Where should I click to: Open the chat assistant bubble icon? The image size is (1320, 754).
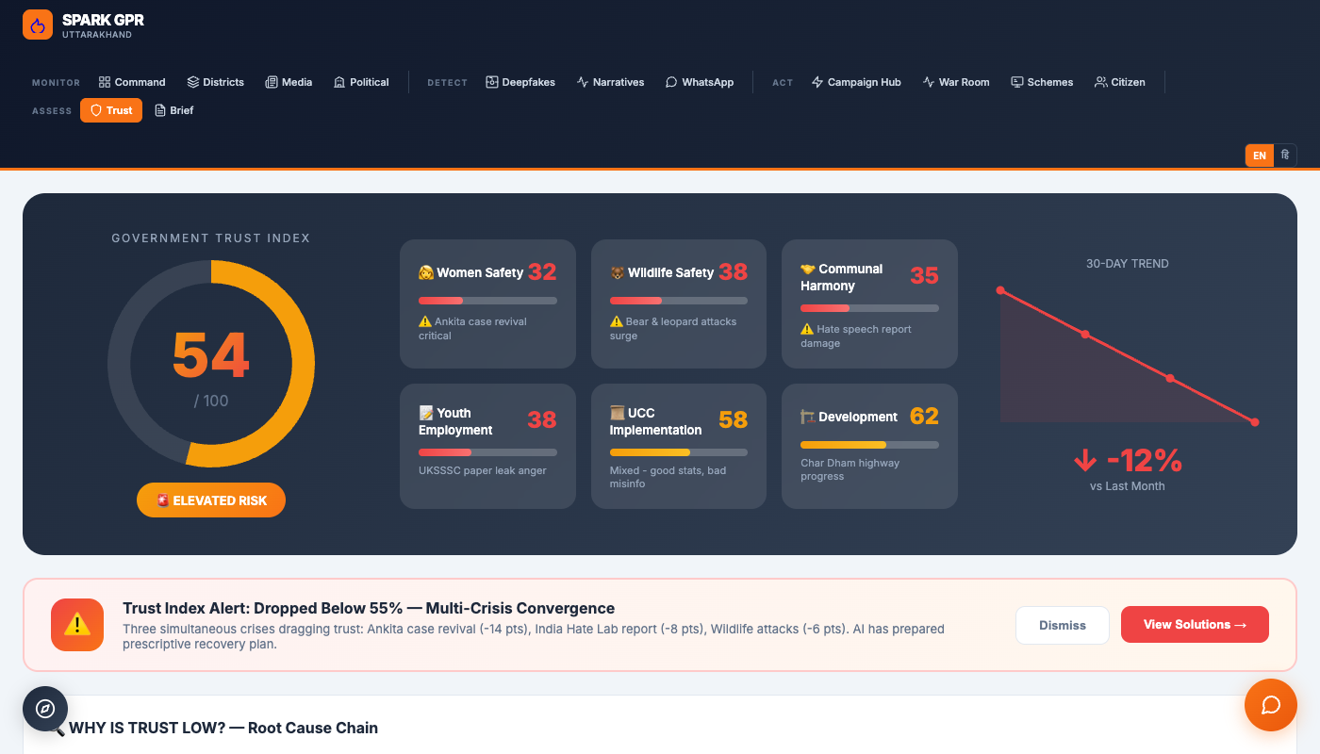coord(1271,705)
